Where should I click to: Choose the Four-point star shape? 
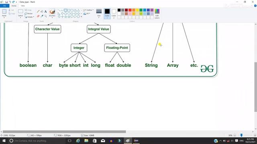[62, 16]
